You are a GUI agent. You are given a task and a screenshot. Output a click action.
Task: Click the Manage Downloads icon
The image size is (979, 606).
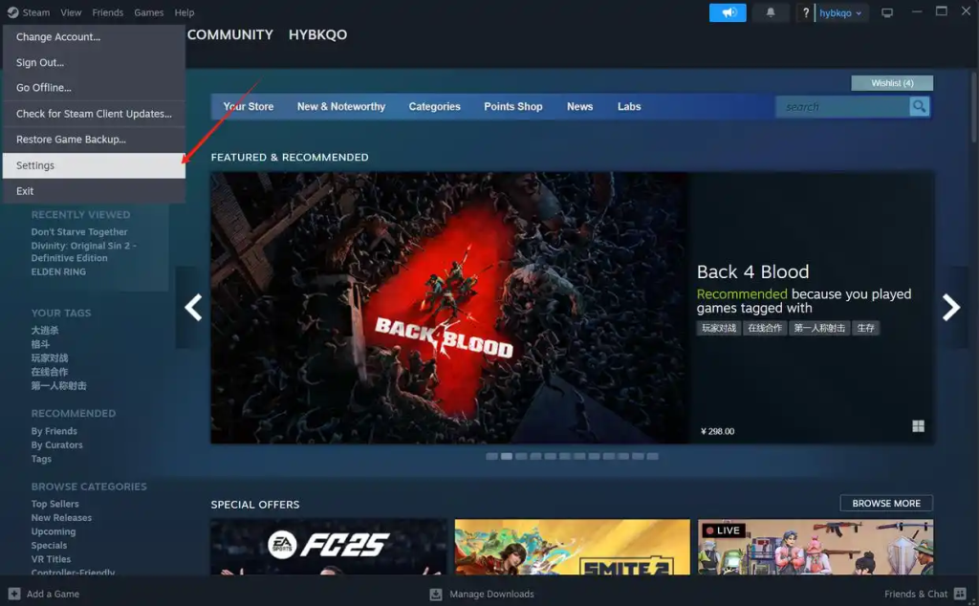(x=436, y=595)
